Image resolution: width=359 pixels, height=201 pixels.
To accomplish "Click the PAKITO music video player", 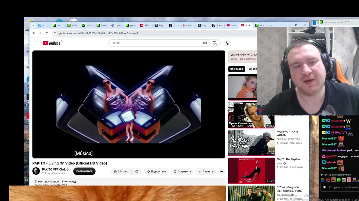I will tap(129, 104).
